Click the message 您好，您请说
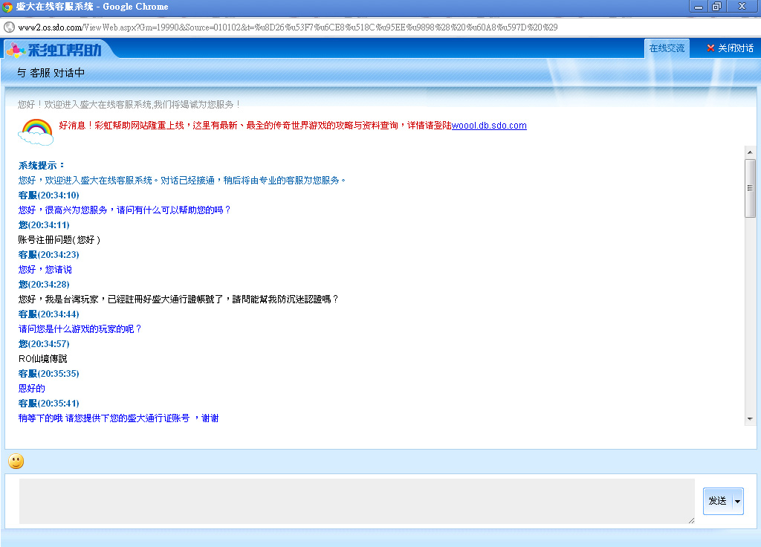This screenshot has height=547, width=761. click(x=45, y=269)
